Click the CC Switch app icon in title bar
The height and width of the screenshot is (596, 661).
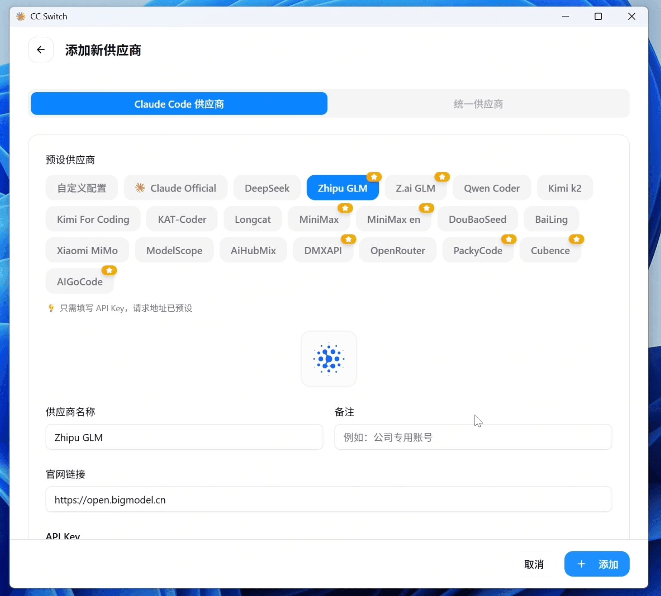tap(21, 16)
